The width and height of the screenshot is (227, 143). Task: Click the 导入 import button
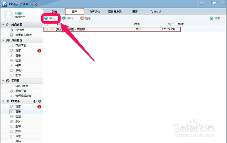click(50, 18)
